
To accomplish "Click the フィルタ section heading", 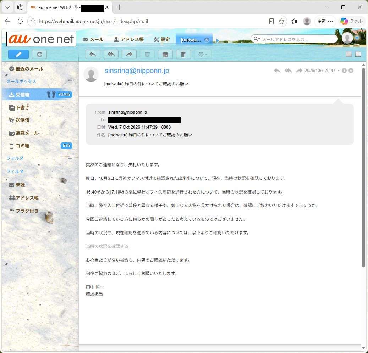I will (x=15, y=171).
